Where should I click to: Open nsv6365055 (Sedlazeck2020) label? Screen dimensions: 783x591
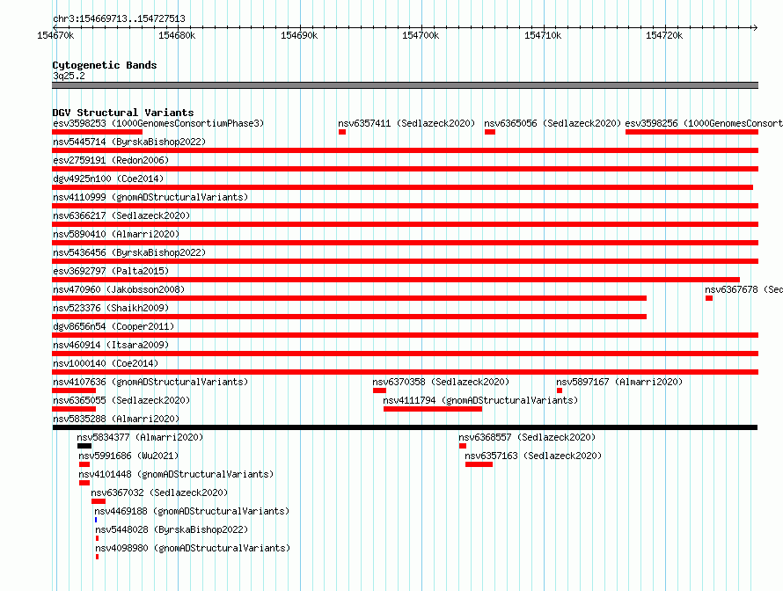click(121, 400)
